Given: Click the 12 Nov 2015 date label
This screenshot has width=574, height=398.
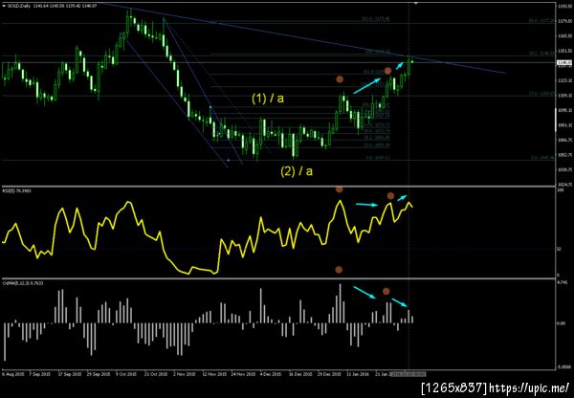Looking at the screenshot, I should coord(214,375).
